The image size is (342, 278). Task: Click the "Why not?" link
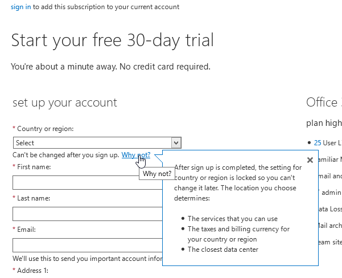pos(135,155)
